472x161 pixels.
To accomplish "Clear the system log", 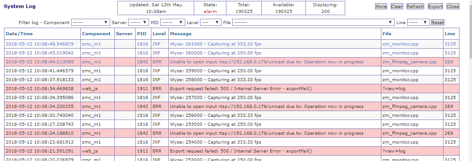I will click(397, 6).
